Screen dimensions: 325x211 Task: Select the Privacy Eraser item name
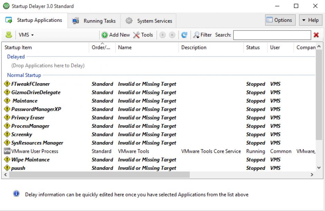[x=28, y=117]
